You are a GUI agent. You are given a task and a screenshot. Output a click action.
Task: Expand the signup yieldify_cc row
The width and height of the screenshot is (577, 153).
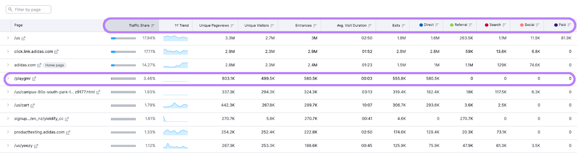coord(8,118)
